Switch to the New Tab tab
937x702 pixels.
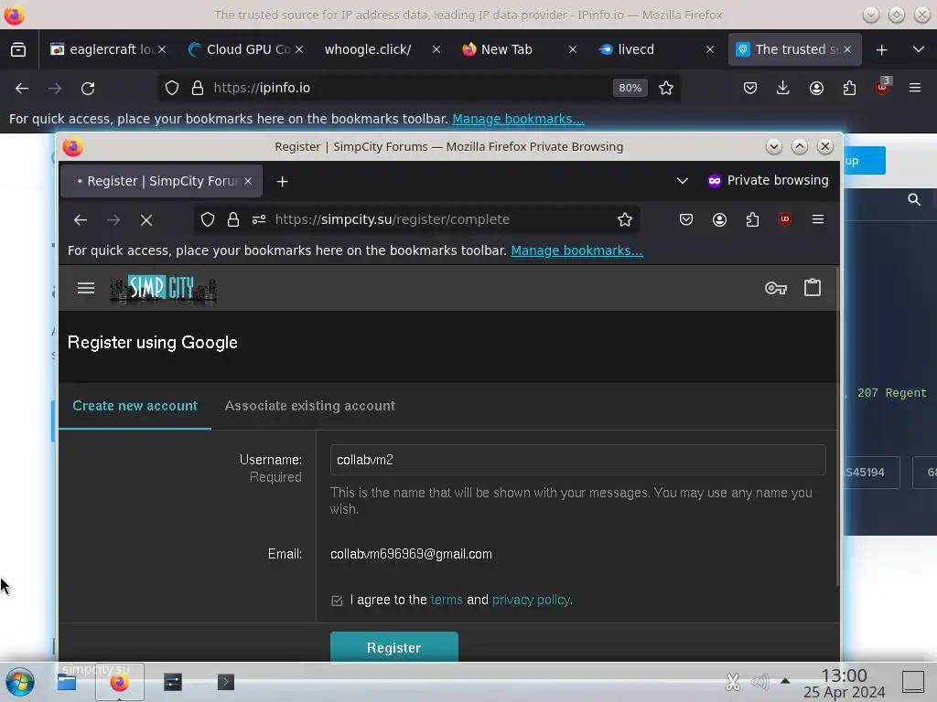(x=520, y=49)
